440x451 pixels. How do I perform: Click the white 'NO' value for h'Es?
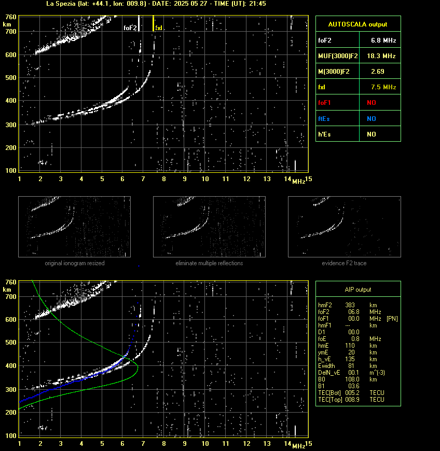tap(372, 134)
